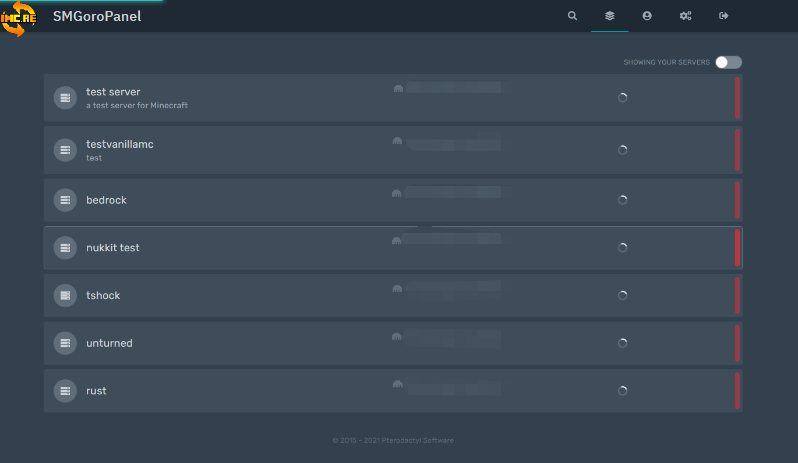Click the red status bar on nukkit test
This screenshot has height=463, width=798.
tap(737, 248)
